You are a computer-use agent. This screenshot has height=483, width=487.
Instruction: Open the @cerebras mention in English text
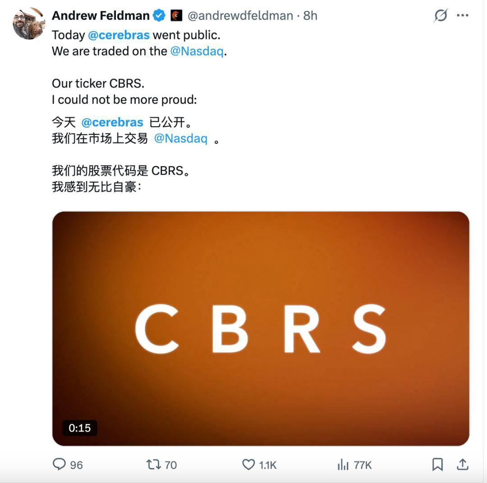pyautogui.click(x=119, y=35)
